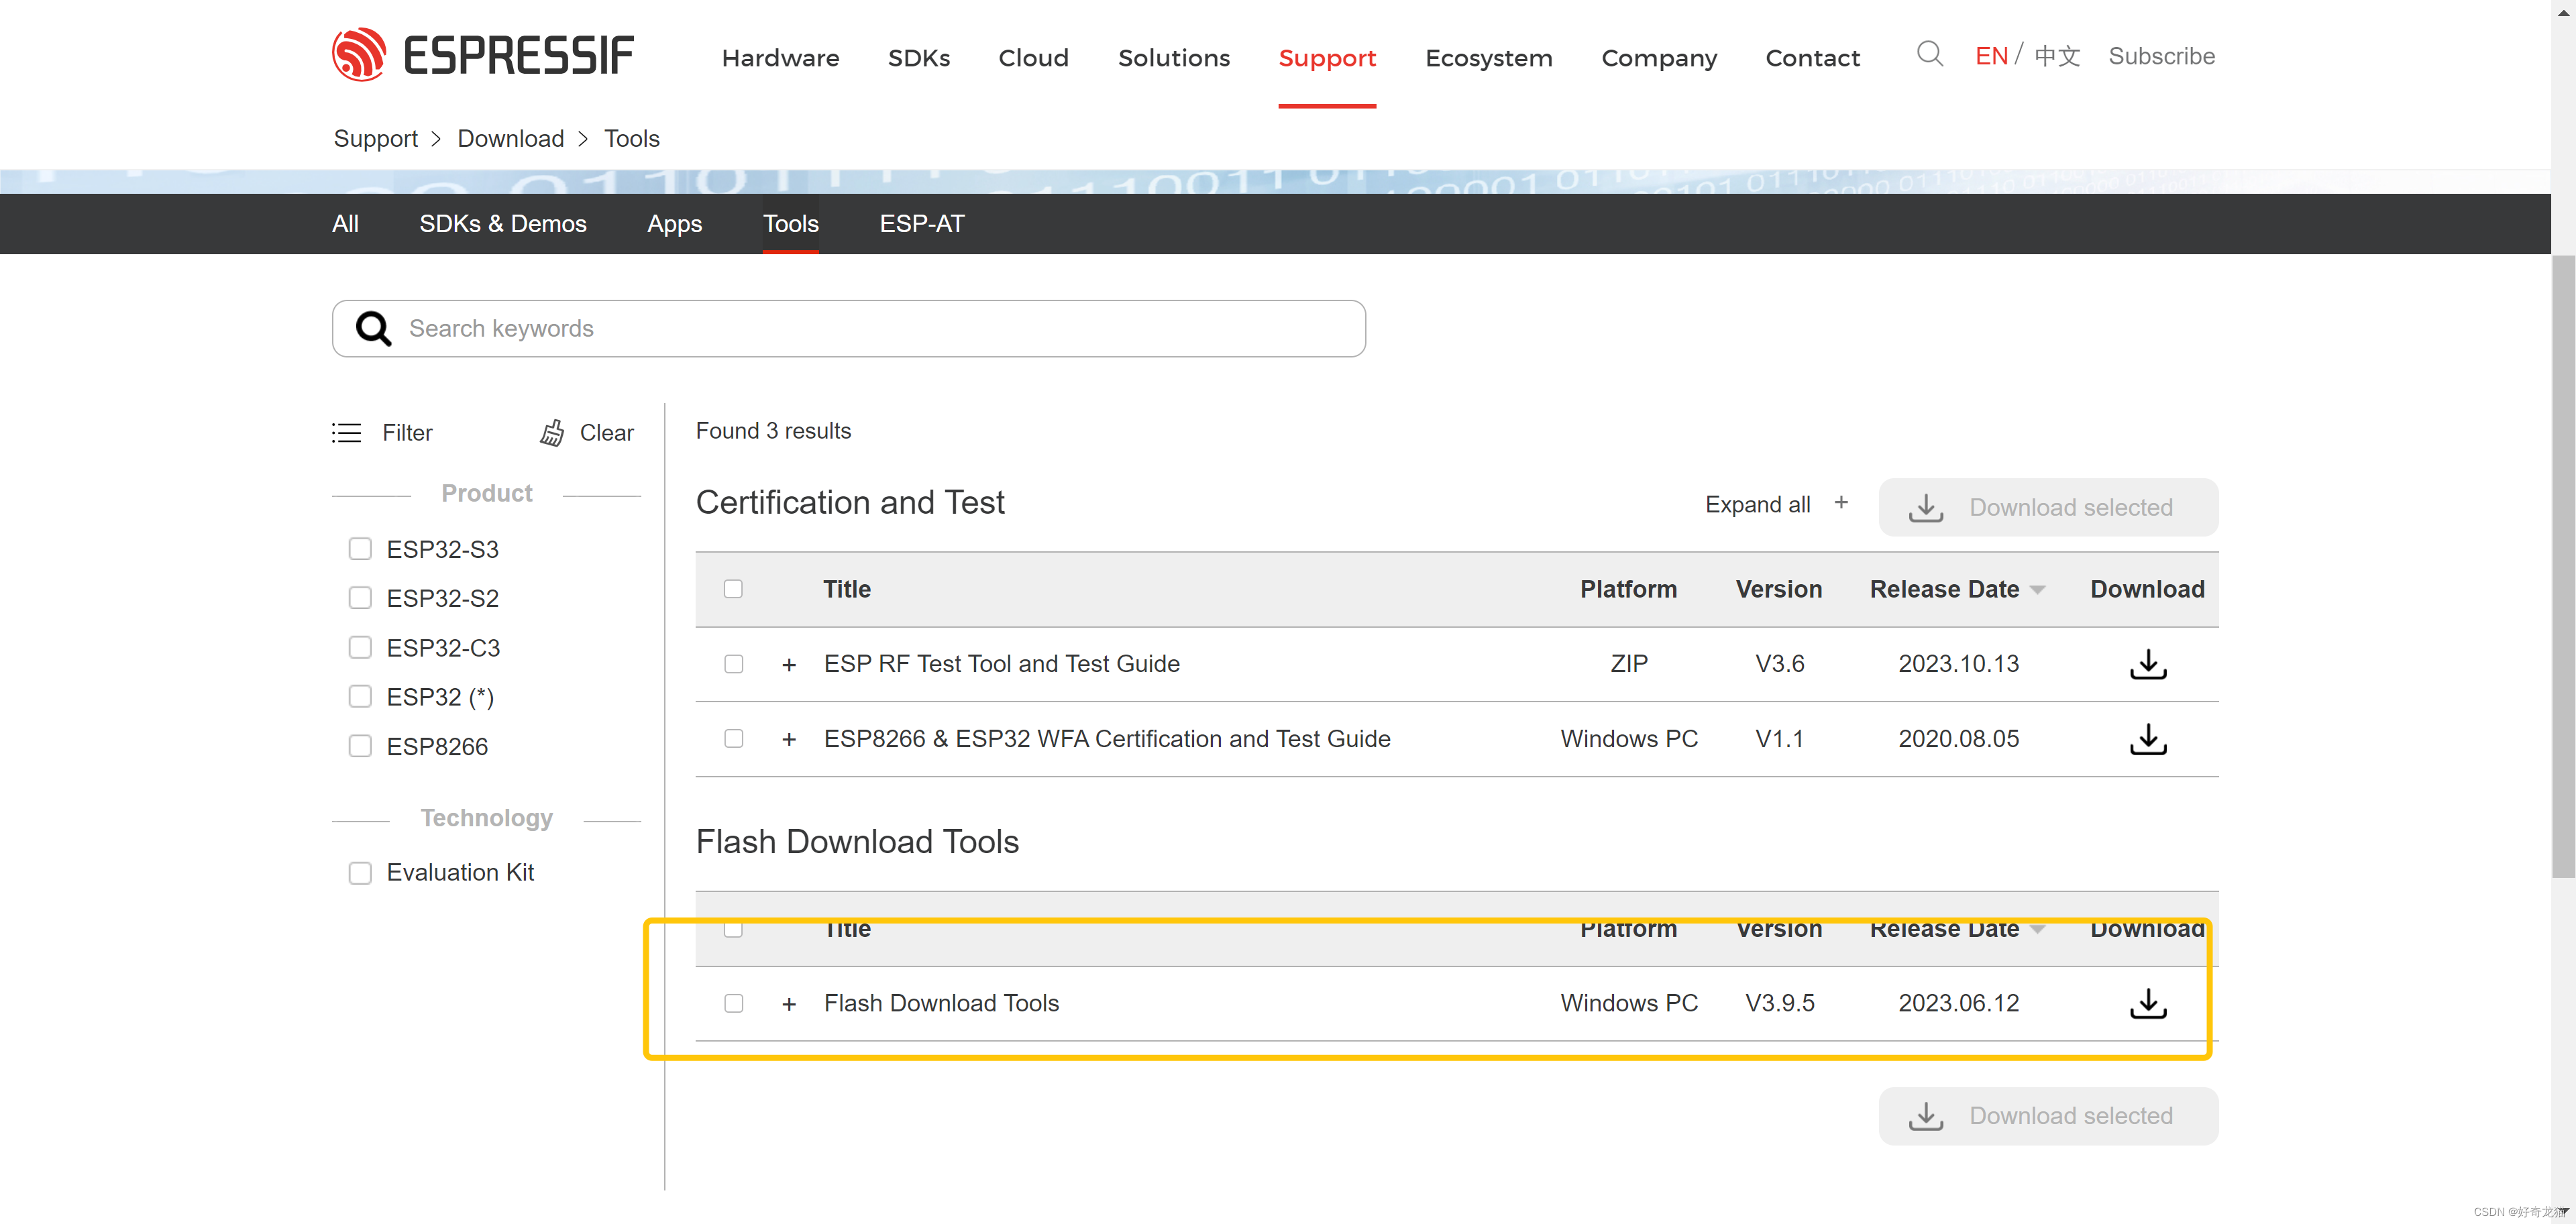Select WFA Certification Guide row checkbox
This screenshot has height=1224, width=2576.
pyautogui.click(x=733, y=739)
